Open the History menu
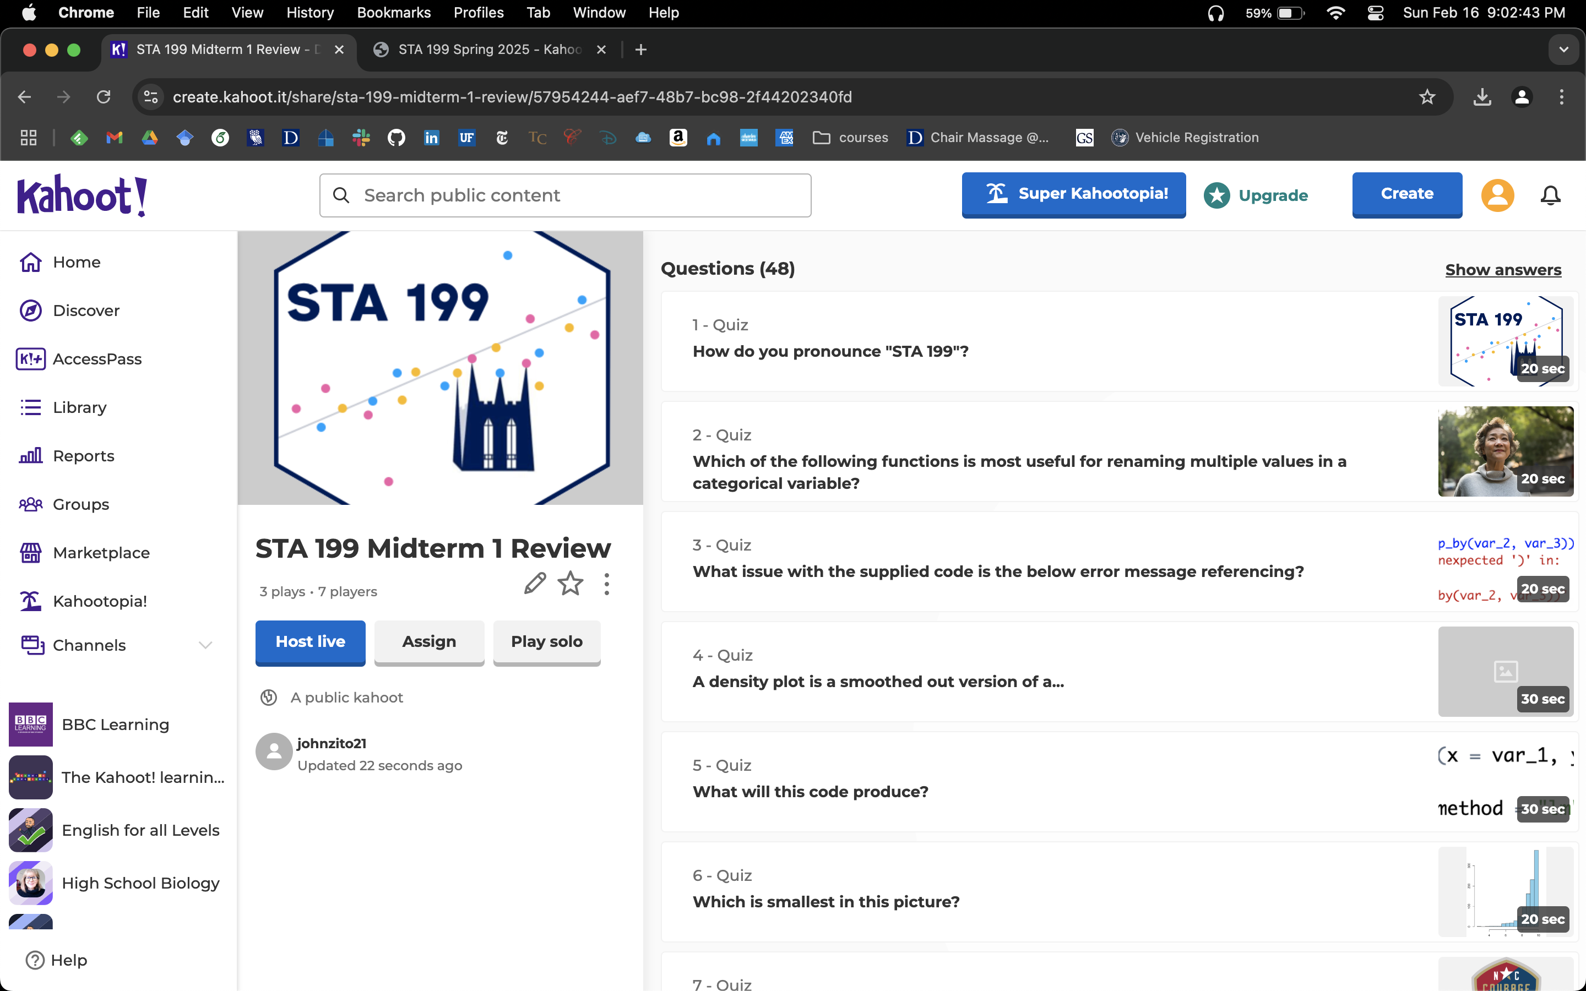 click(x=310, y=13)
